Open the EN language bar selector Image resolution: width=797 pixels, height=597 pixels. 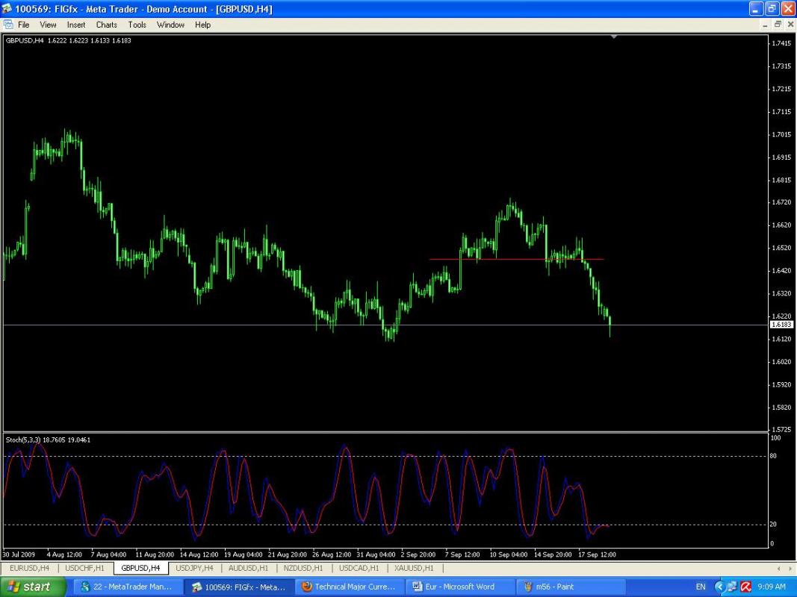point(701,587)
